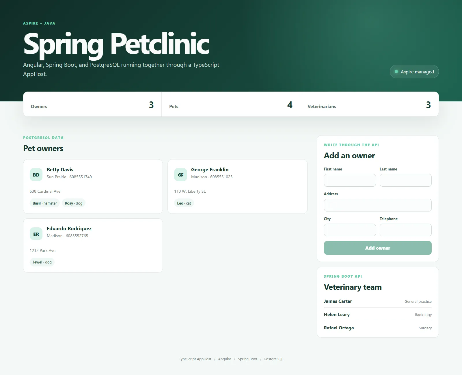Open the Betty Davis owner name
The height and width of the screenshot is (375, 462).
60,170
